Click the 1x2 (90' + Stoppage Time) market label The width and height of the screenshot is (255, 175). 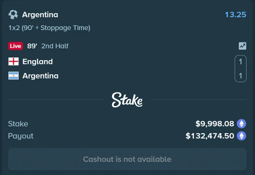tap(49, 28)
